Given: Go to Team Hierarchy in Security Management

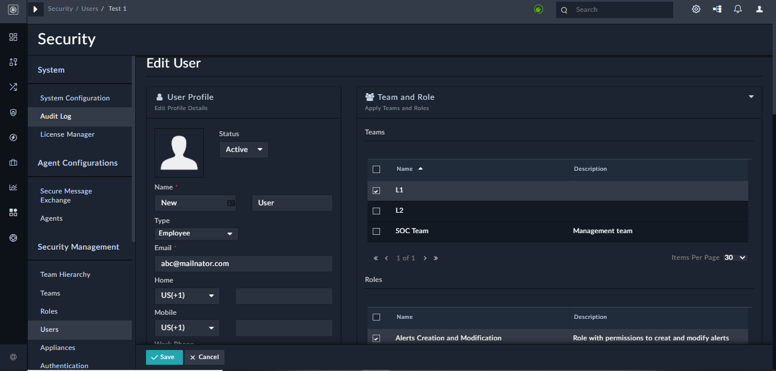Looking at the screenshot, I should (x=65, y=274).
